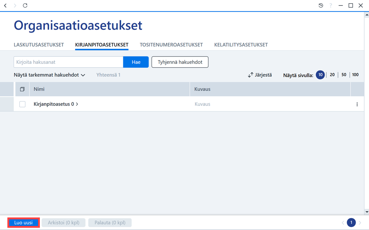
Task: Open Kirjanpitoasetus 0 row chevron
Action: pyautogui.click(x=77, y=104)
